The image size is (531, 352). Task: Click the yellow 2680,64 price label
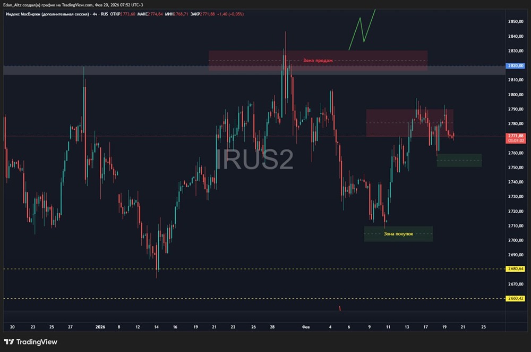click(515, 269)
